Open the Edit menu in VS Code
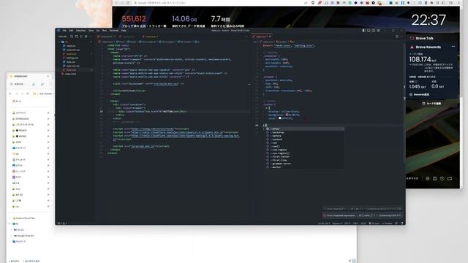This screenshot has width=468, height=263. click(71, 31)
